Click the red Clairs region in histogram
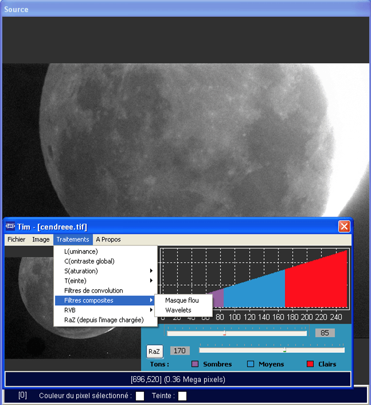Screen dimensions: 371x405 click(x=316, y=284)
